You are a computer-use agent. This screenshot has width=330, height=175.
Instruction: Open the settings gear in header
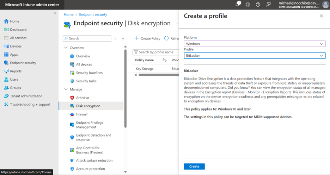pyautogui.click(x=248, y=5)
